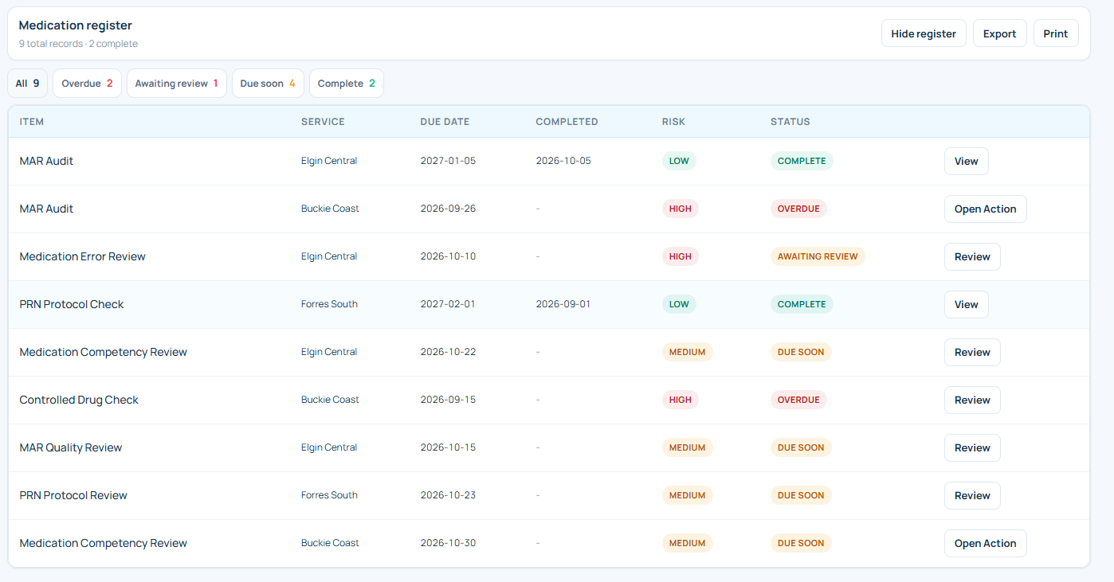Click the completed date 2026-10-05
Screen dimensions: 1114x582
point(563,161)
